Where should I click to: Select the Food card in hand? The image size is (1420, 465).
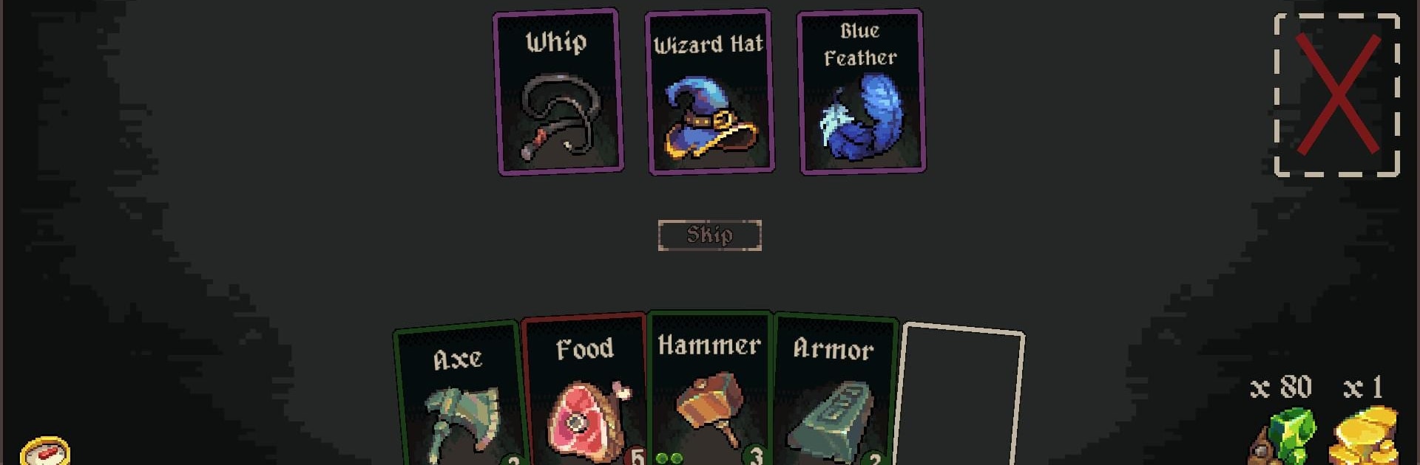click(x=586, y=390)
